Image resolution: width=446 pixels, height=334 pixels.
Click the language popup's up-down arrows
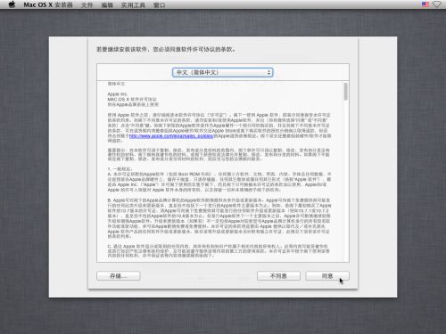pyautogui.click(x=268, y=72)
